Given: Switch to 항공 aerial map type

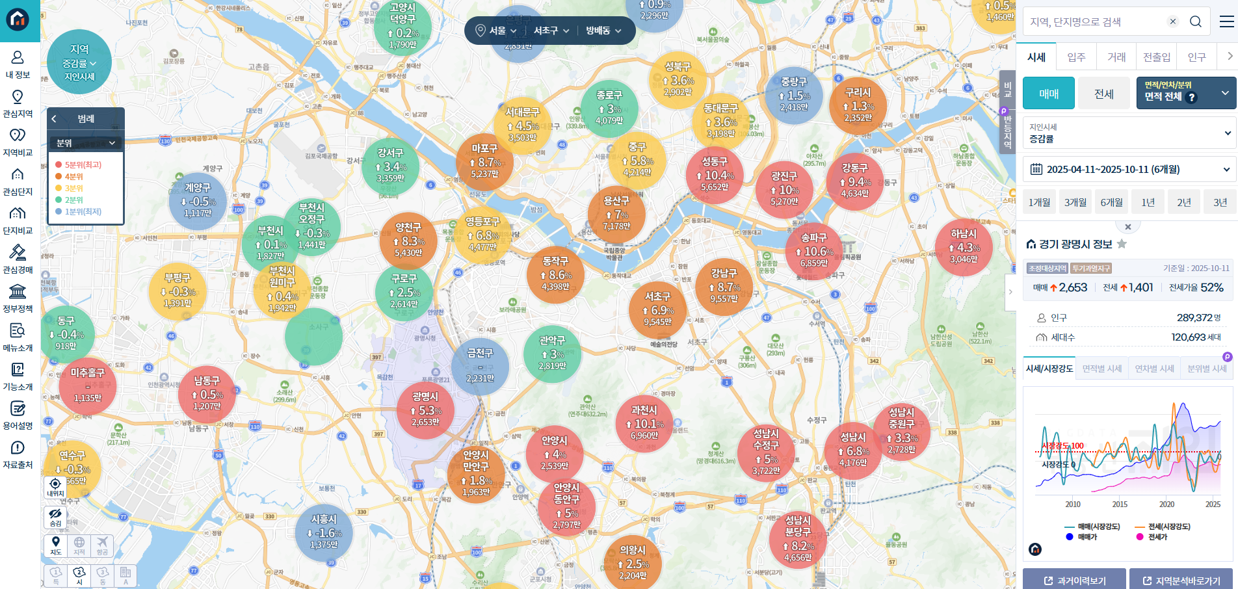Looking at the screenshot, I should click(102, 546).
